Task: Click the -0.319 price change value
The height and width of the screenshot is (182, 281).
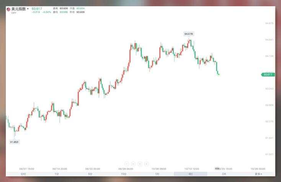Action: pos(36,12)
